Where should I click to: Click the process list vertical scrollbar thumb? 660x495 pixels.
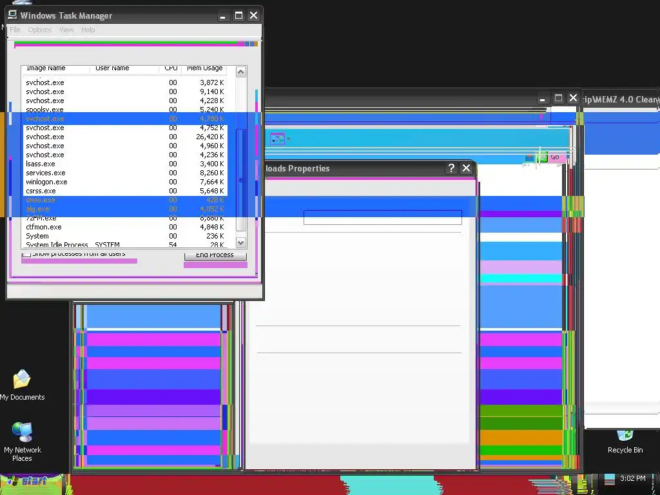[241, 180]
